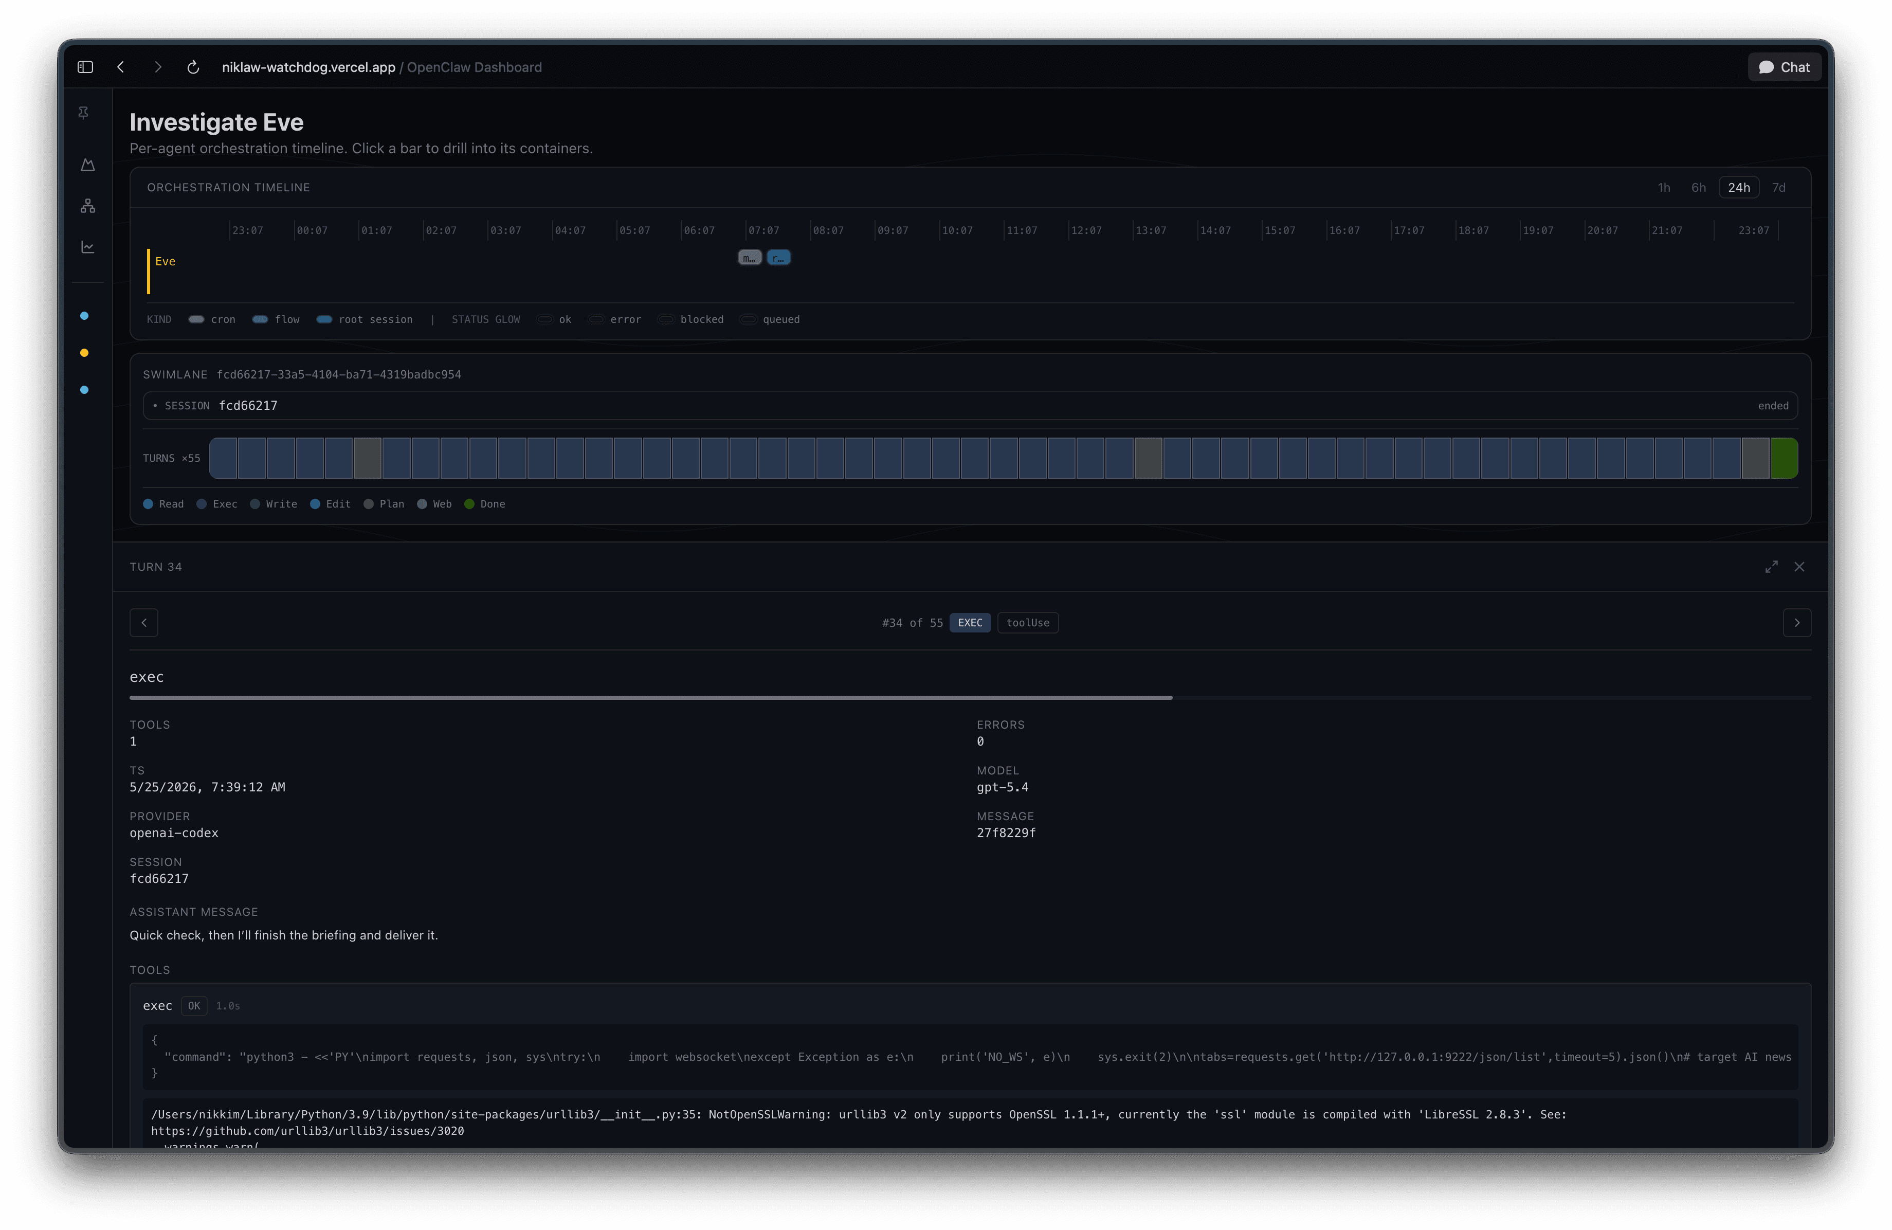
Task: Go back with the left arrow
Action: 121,67
